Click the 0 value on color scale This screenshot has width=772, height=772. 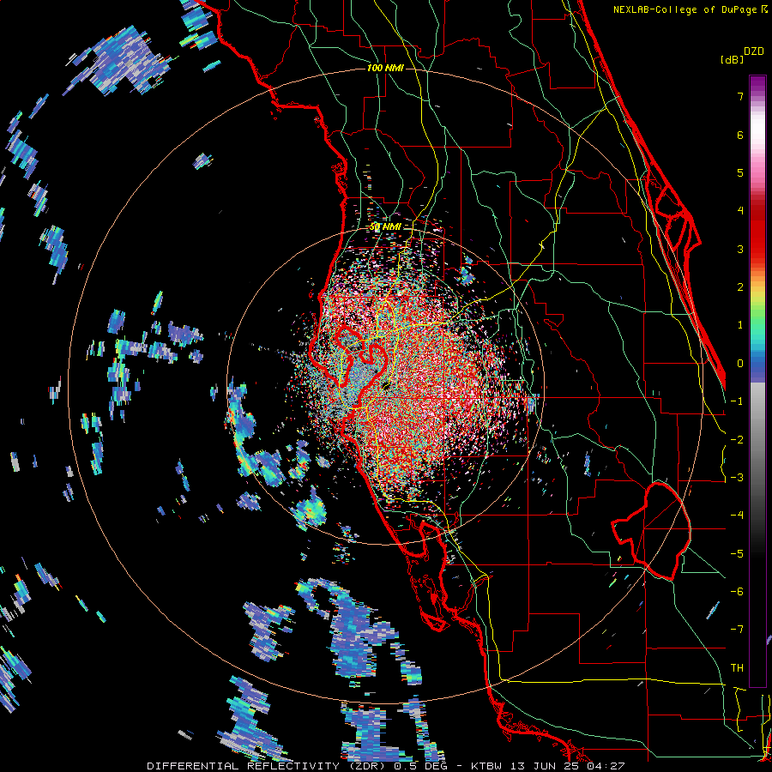740,364
